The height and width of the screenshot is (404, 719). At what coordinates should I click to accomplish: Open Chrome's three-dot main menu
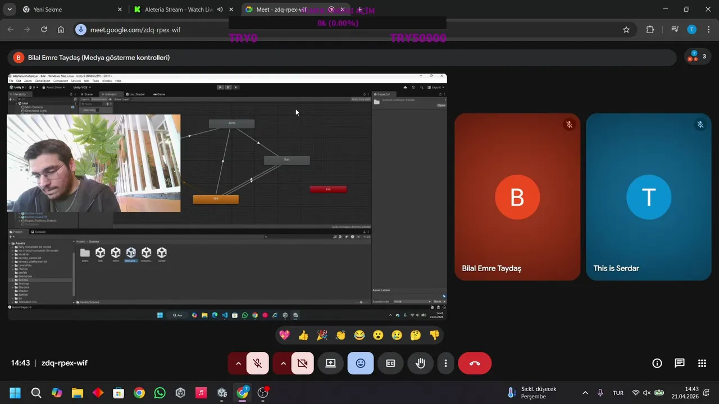point(708,30)
